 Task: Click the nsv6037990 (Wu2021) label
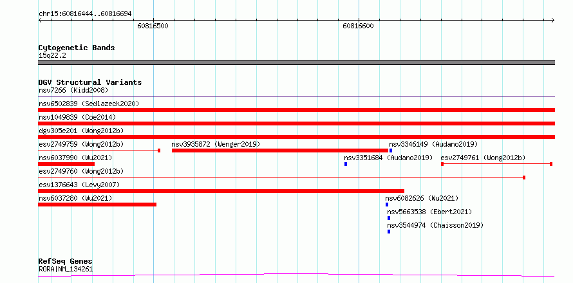pyautogui.click(x=75, y=158)
